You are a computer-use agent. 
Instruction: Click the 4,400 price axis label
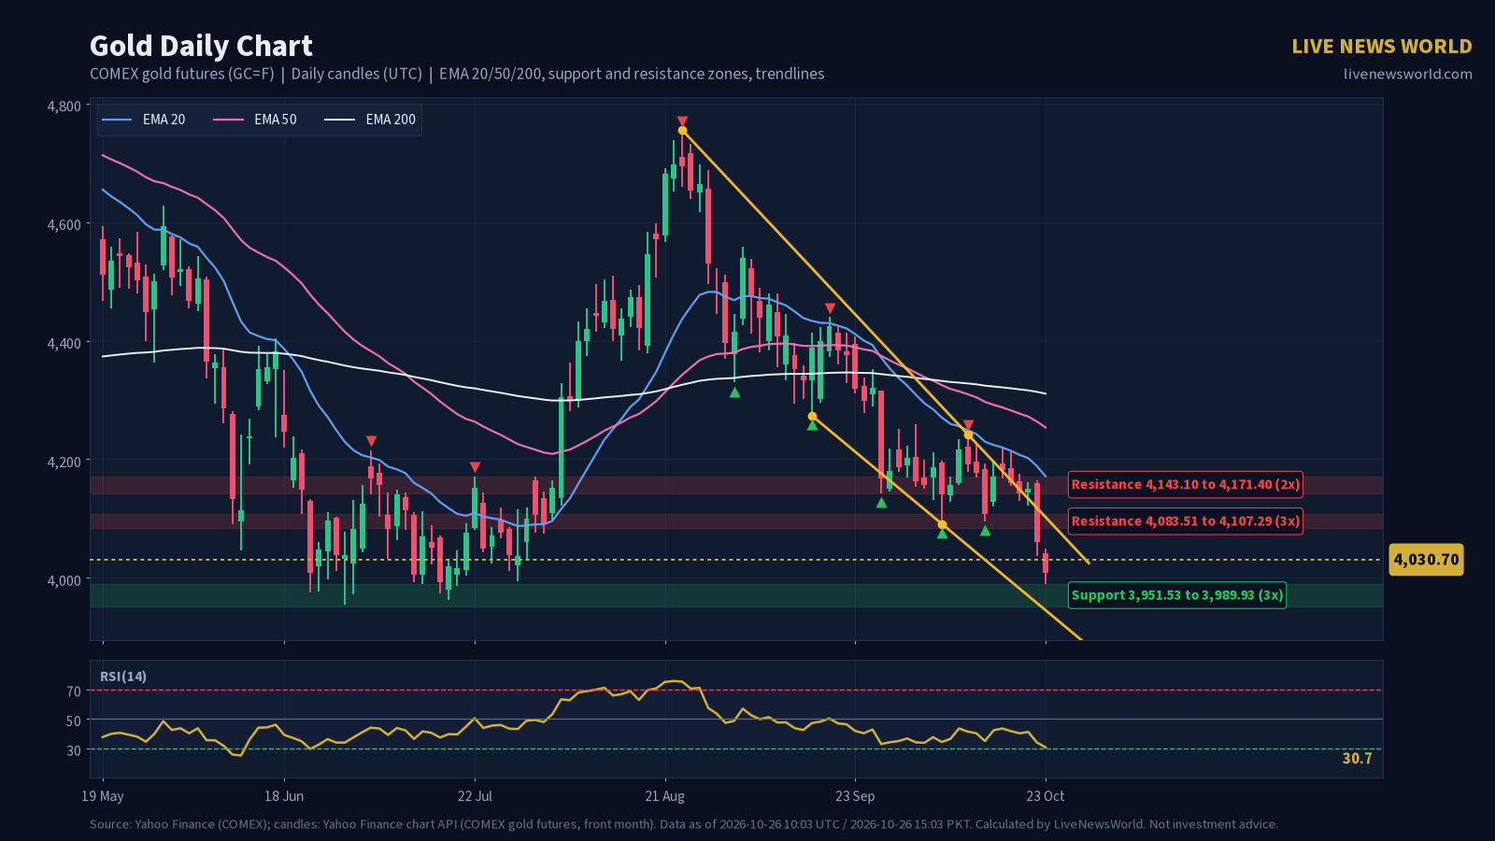(x=64, y=344)
